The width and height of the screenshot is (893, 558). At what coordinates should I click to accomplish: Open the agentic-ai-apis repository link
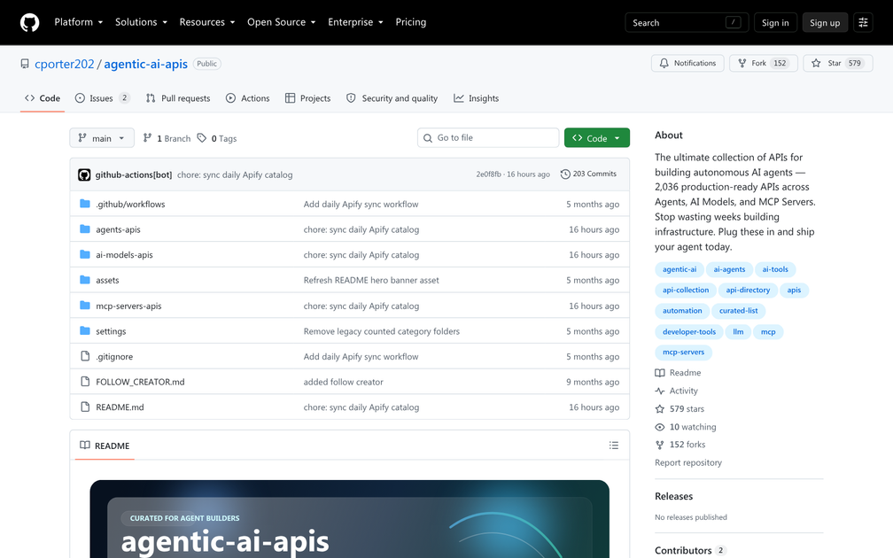(x=146, y=64)
